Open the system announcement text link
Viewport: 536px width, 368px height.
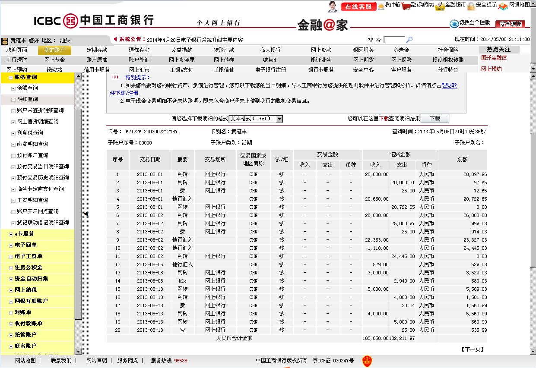(x=195, y=40)
